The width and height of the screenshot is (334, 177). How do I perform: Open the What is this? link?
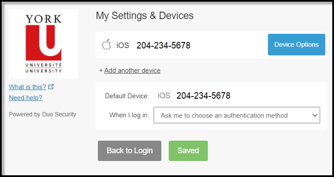click(x=27, y=87)
